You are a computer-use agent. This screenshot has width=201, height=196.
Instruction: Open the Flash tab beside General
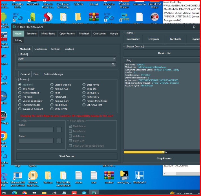(x=36, y=74)
